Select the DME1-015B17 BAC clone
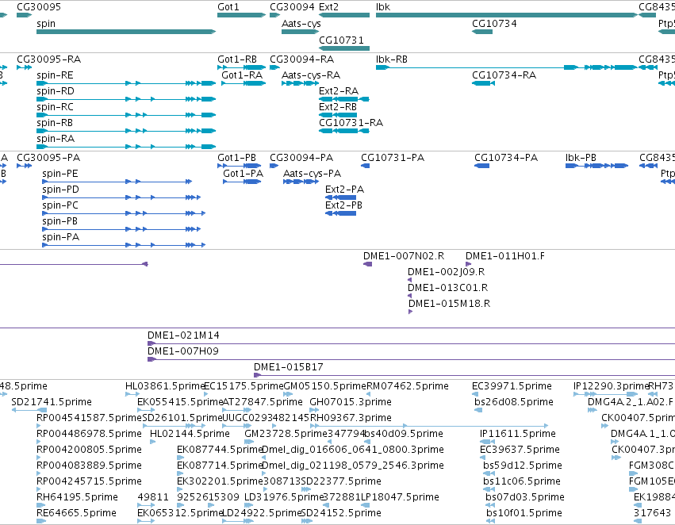 coord(465,375)
